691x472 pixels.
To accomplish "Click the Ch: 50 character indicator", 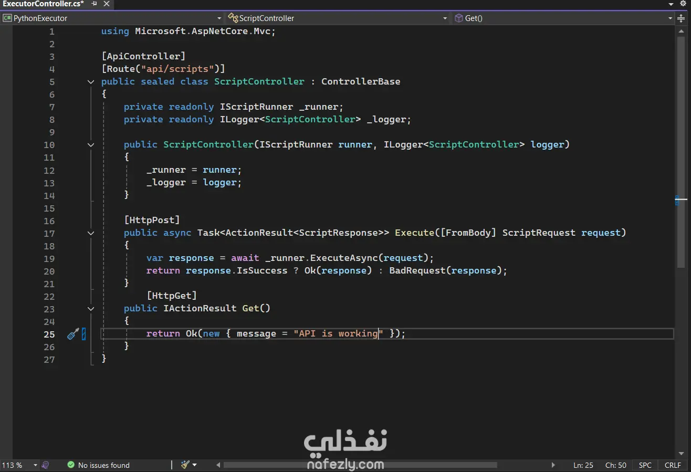I will [x=616, y=465].
